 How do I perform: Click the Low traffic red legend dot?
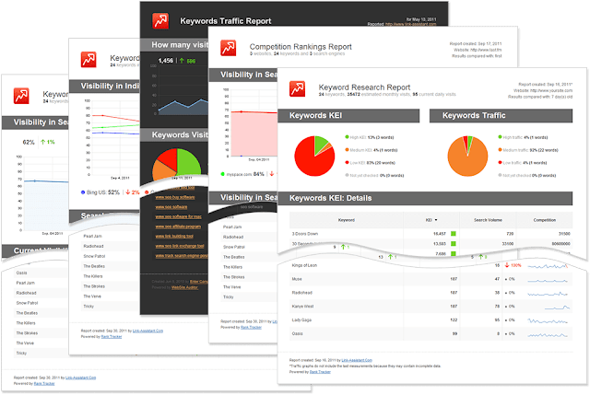click(x=500, y=162)
